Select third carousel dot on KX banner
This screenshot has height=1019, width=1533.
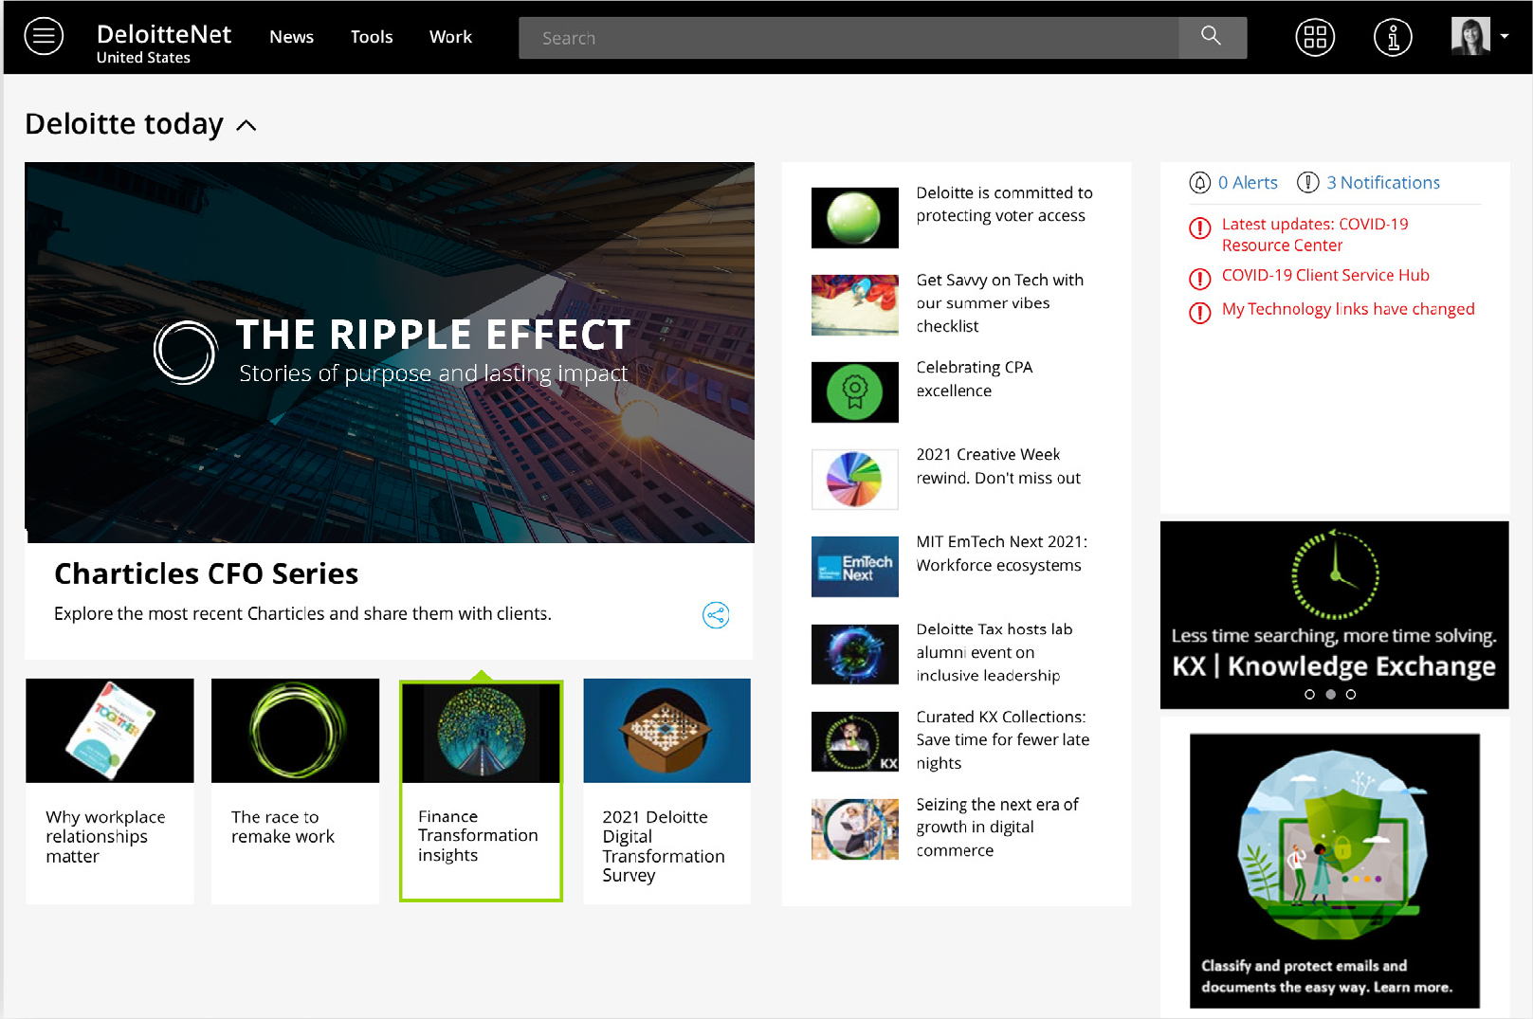click(1351, 695)
